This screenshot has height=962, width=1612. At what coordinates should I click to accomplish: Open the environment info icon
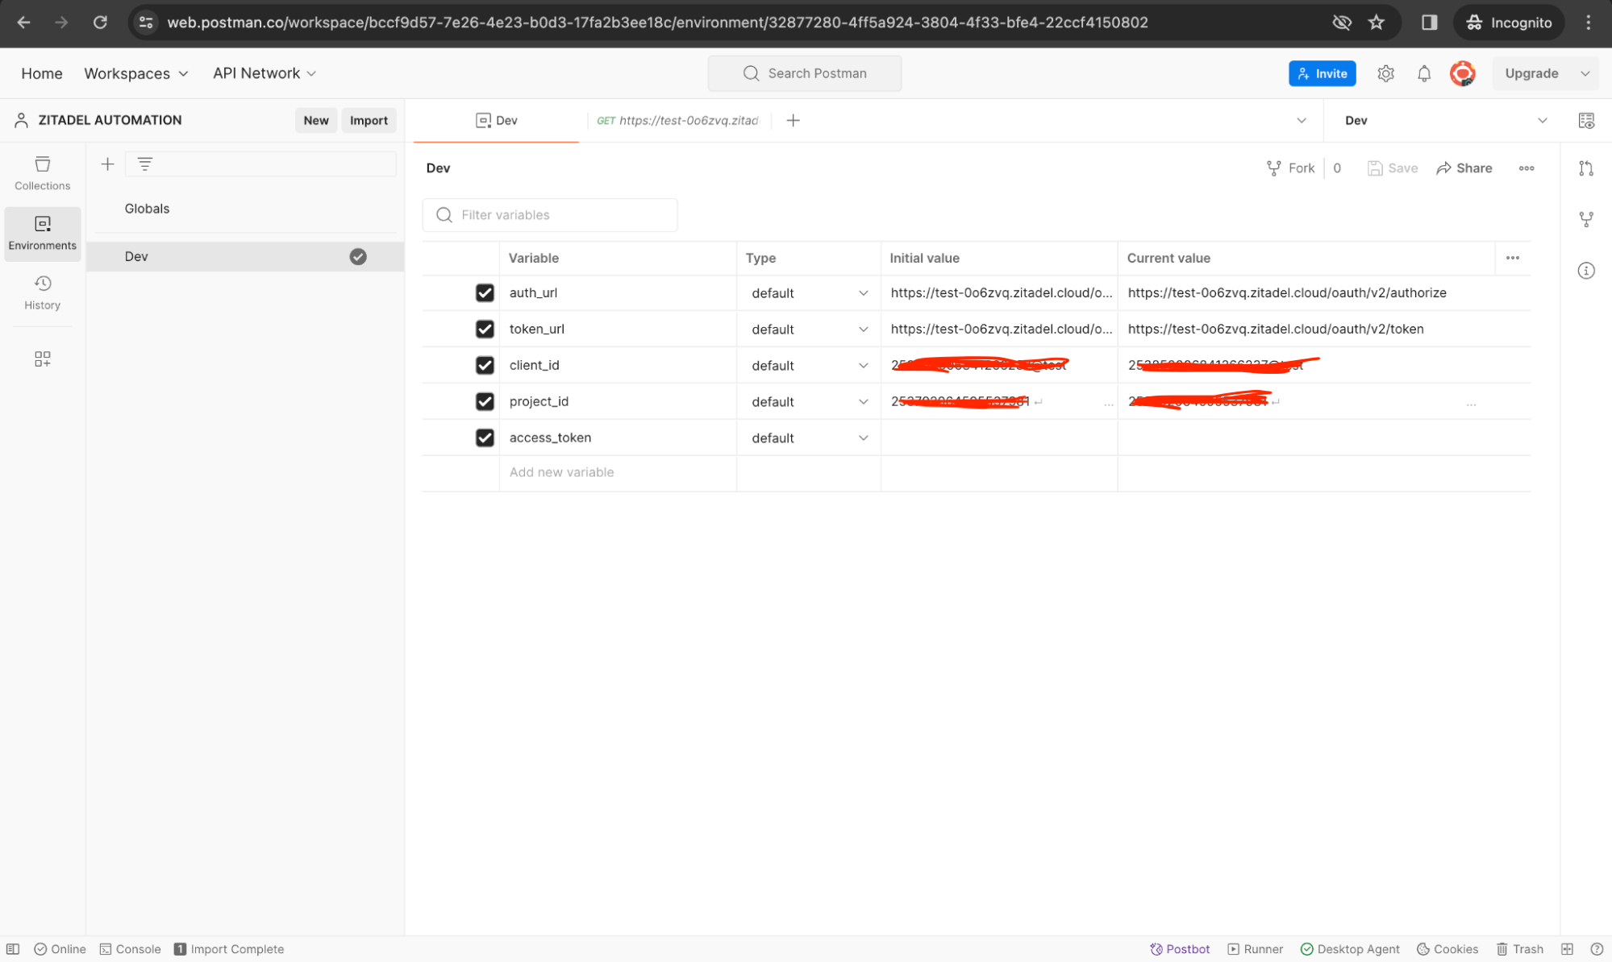1585,271
